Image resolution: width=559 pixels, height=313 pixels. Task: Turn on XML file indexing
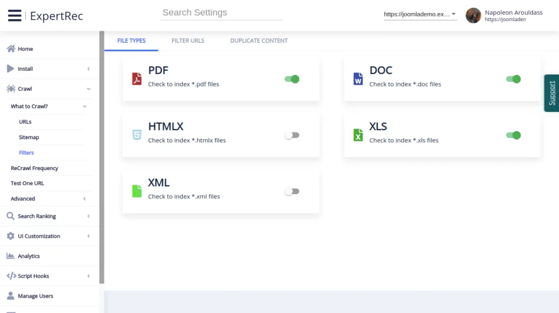click(292, 191)
